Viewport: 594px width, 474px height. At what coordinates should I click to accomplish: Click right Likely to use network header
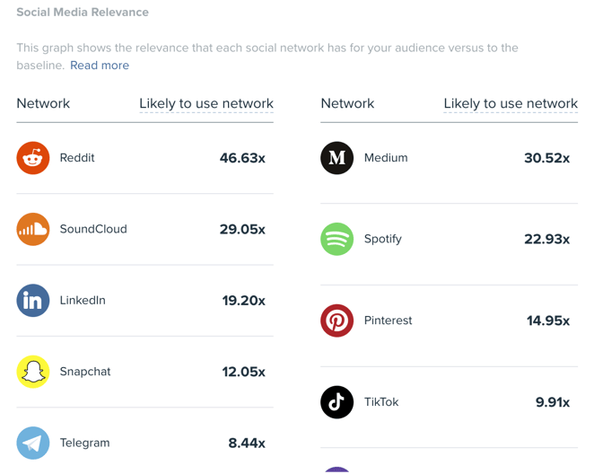pyautogui.click(x=511, y=103)
